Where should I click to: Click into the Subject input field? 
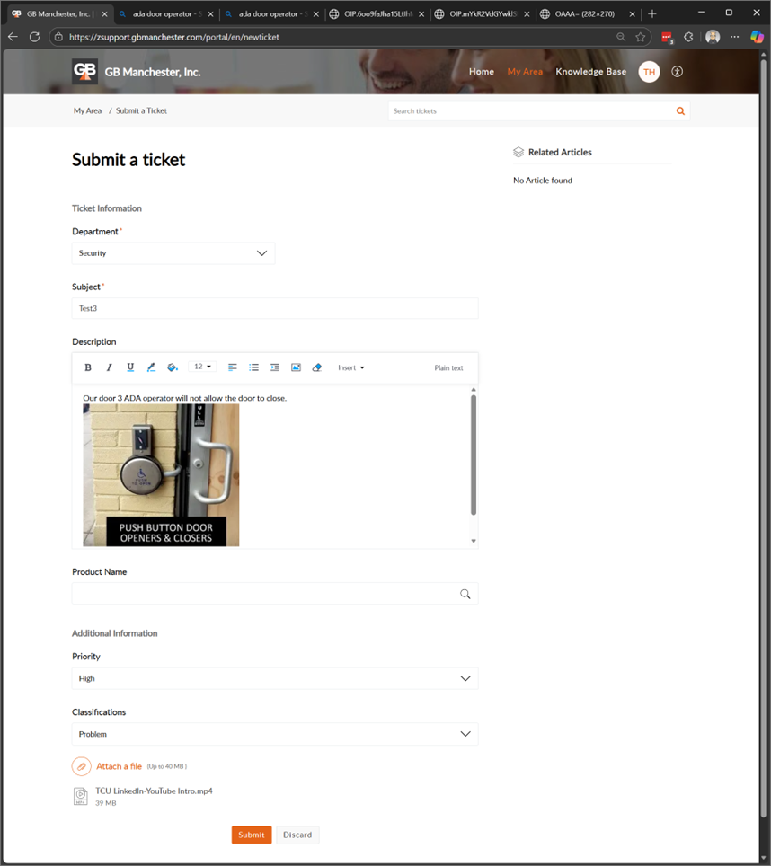[274, 308]
